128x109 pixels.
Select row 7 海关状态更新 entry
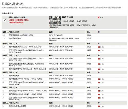[x=64, y=76]
